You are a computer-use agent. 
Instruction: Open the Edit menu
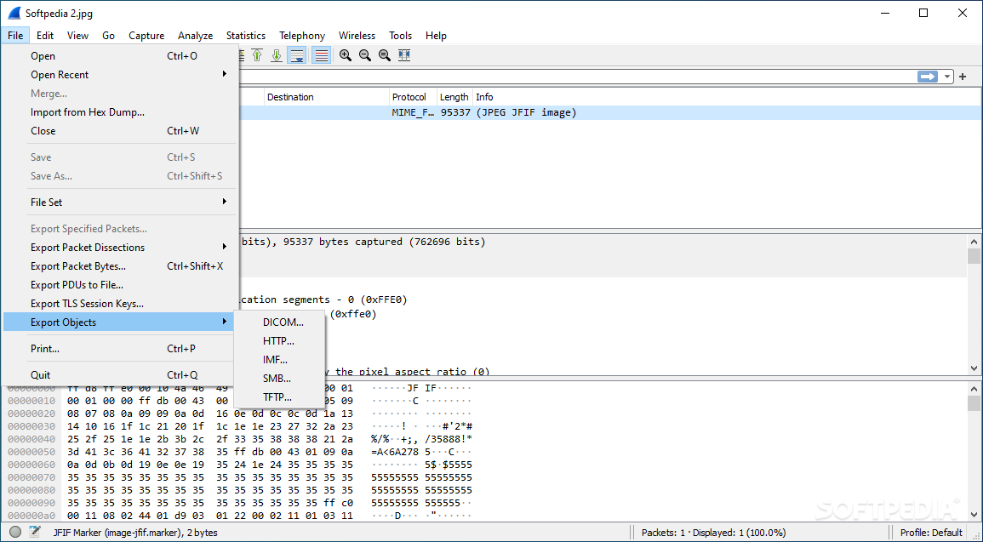pyautogui.click(x=45, y=36)
